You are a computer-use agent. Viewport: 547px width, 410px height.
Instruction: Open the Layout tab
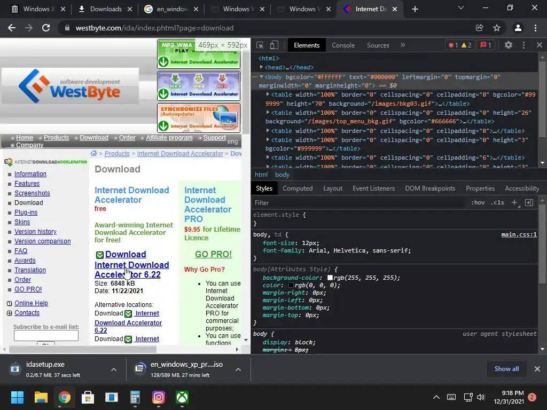point(332,188)
